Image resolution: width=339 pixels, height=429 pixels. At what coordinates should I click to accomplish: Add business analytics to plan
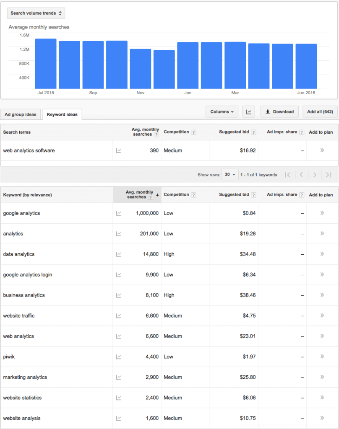click(x=322, y=295)
